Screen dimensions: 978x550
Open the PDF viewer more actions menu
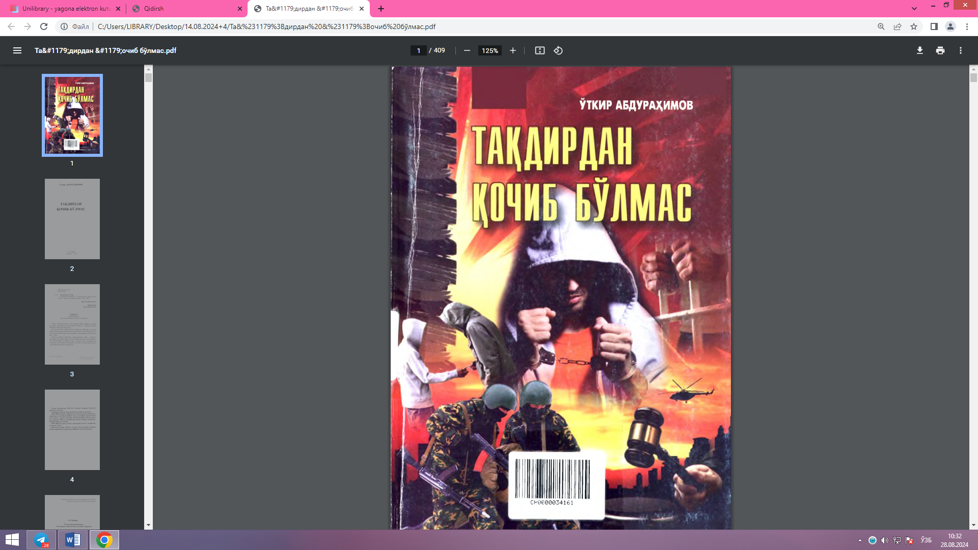coord(961,50)
